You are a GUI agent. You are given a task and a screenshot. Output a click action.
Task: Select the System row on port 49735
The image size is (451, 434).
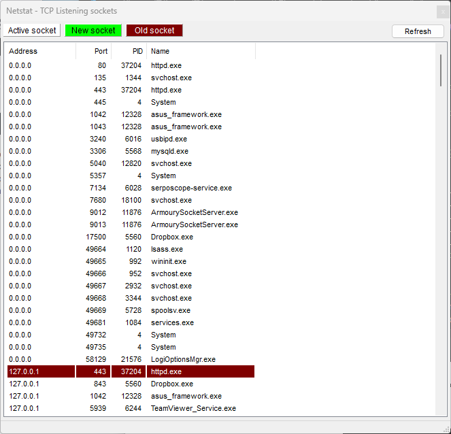[x=131, y=347]
